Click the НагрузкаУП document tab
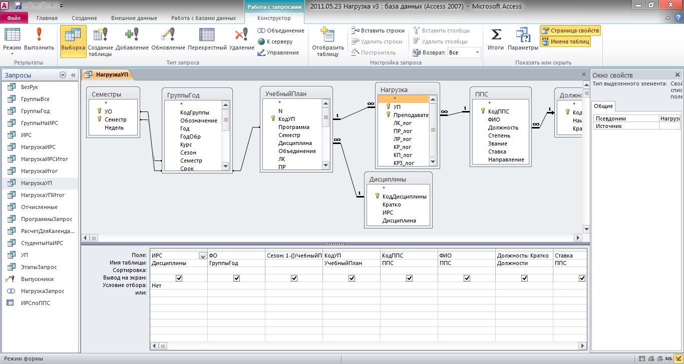This screenshot has width=684, height=364. tap(107, 74)
